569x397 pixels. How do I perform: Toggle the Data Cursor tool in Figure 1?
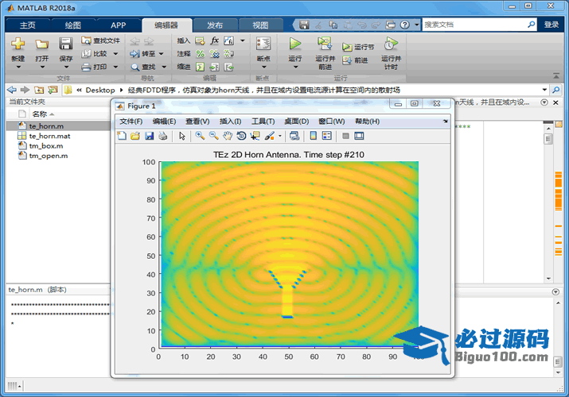coord(255,136)
